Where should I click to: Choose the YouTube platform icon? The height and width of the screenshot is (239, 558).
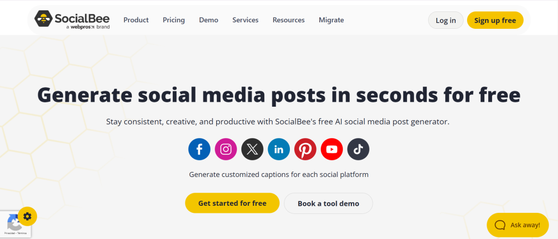point(332,149)
